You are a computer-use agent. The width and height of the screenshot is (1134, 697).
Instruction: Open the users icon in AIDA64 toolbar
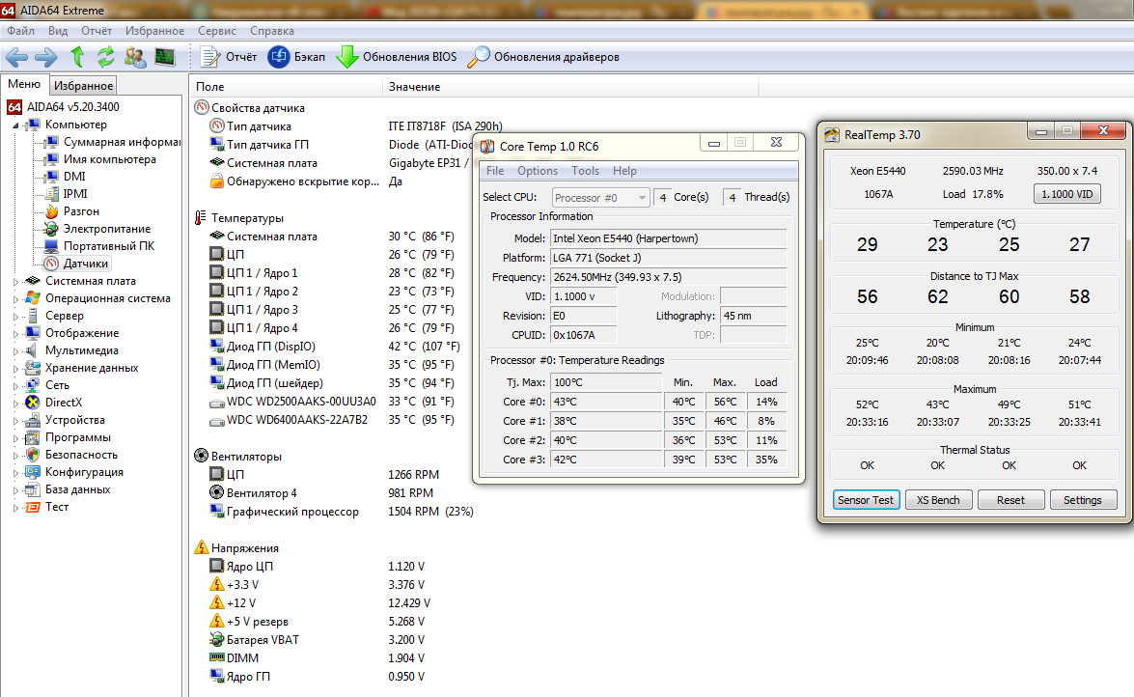pos(135,57)
